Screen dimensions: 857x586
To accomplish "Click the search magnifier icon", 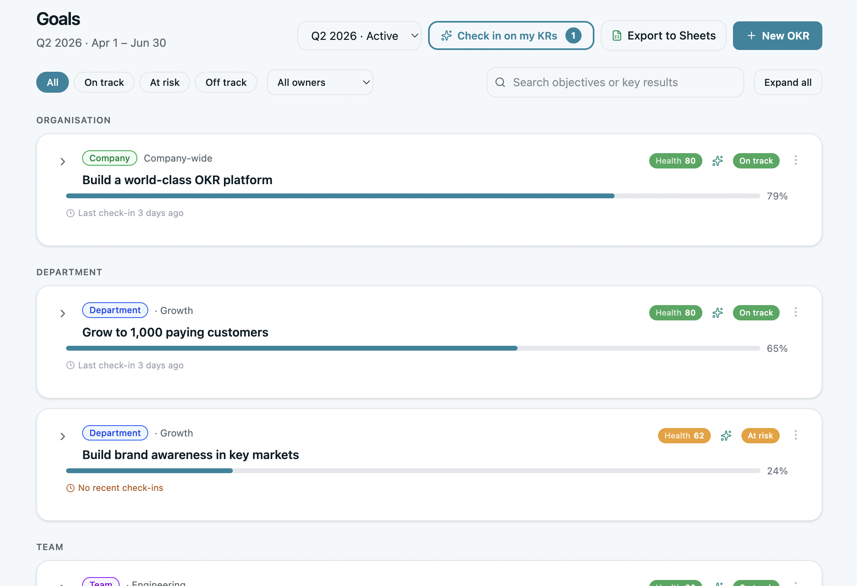I will tap(500, 82).
